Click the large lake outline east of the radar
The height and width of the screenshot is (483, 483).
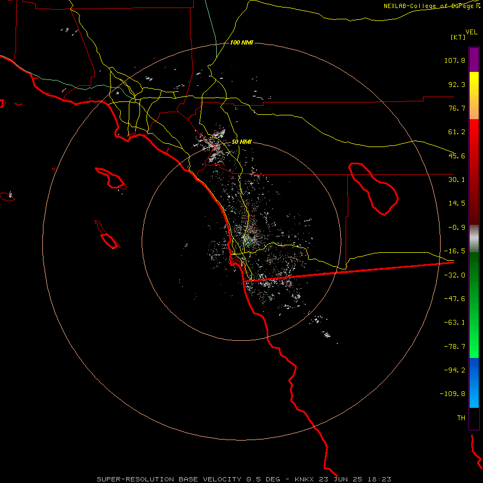coord(374,189)
